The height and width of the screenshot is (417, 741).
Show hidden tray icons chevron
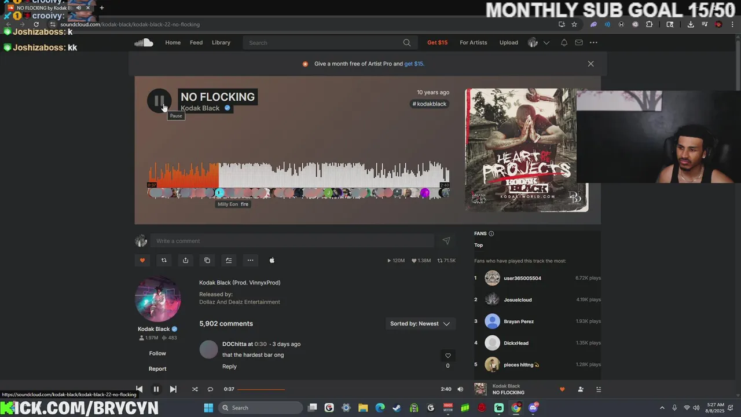[x=662, y=408]
